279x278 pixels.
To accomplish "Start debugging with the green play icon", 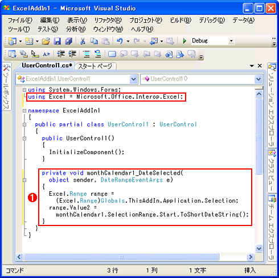I will [184, 41].
